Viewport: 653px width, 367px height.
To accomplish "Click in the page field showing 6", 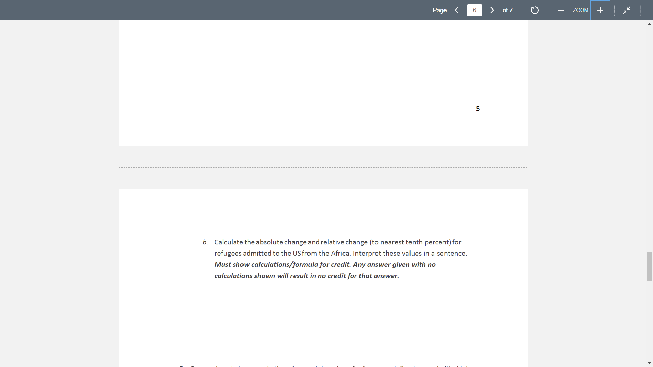I will (x=474, y=10).
